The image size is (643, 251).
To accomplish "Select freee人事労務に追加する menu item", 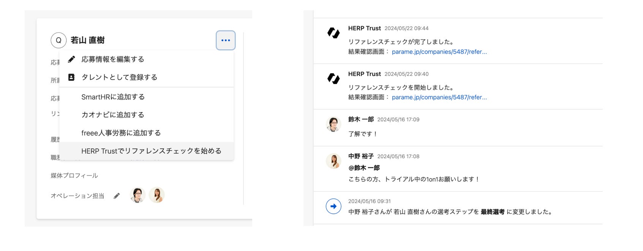I will click(147, 133).
